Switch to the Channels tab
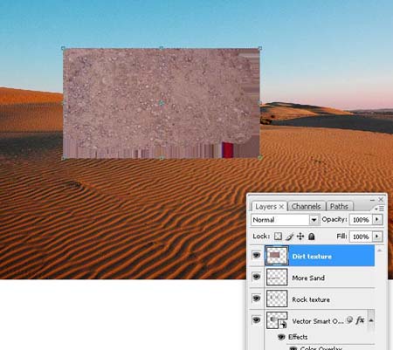 [x=306, y=206]
